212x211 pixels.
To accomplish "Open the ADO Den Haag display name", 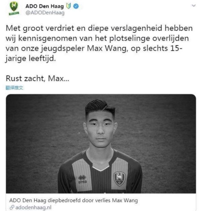I will coord(44,6).
